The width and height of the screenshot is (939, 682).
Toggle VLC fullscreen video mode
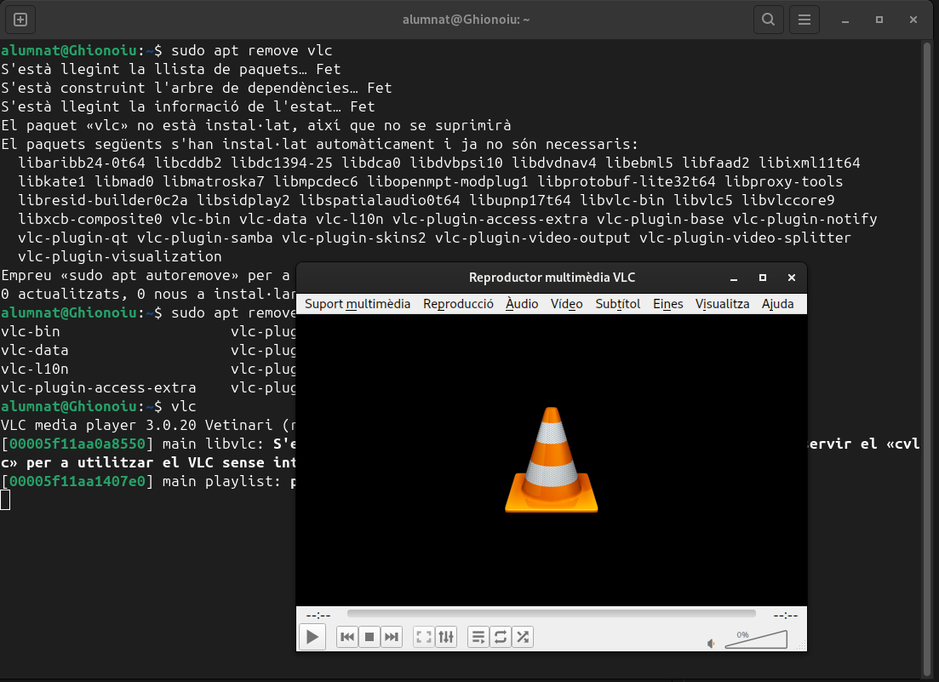(x=424, y=637)
